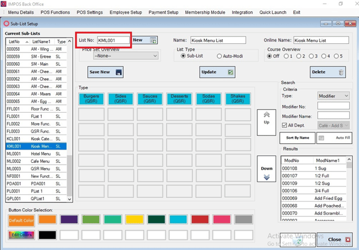Select the Auto-Modi list type radio

(x=219, y=56)
